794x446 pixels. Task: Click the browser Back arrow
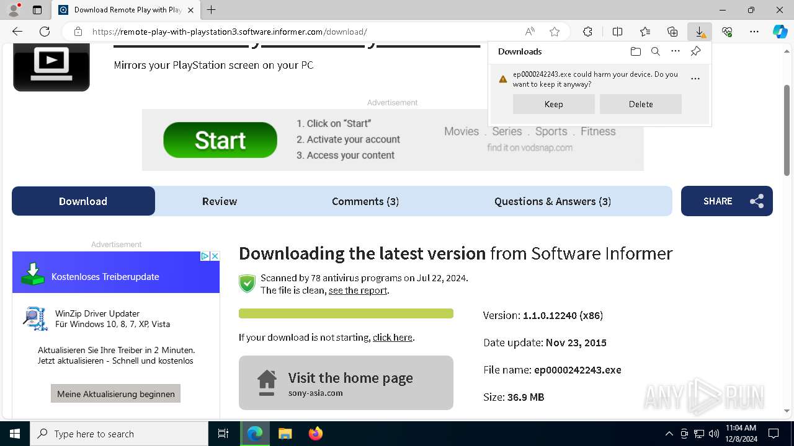17,32
